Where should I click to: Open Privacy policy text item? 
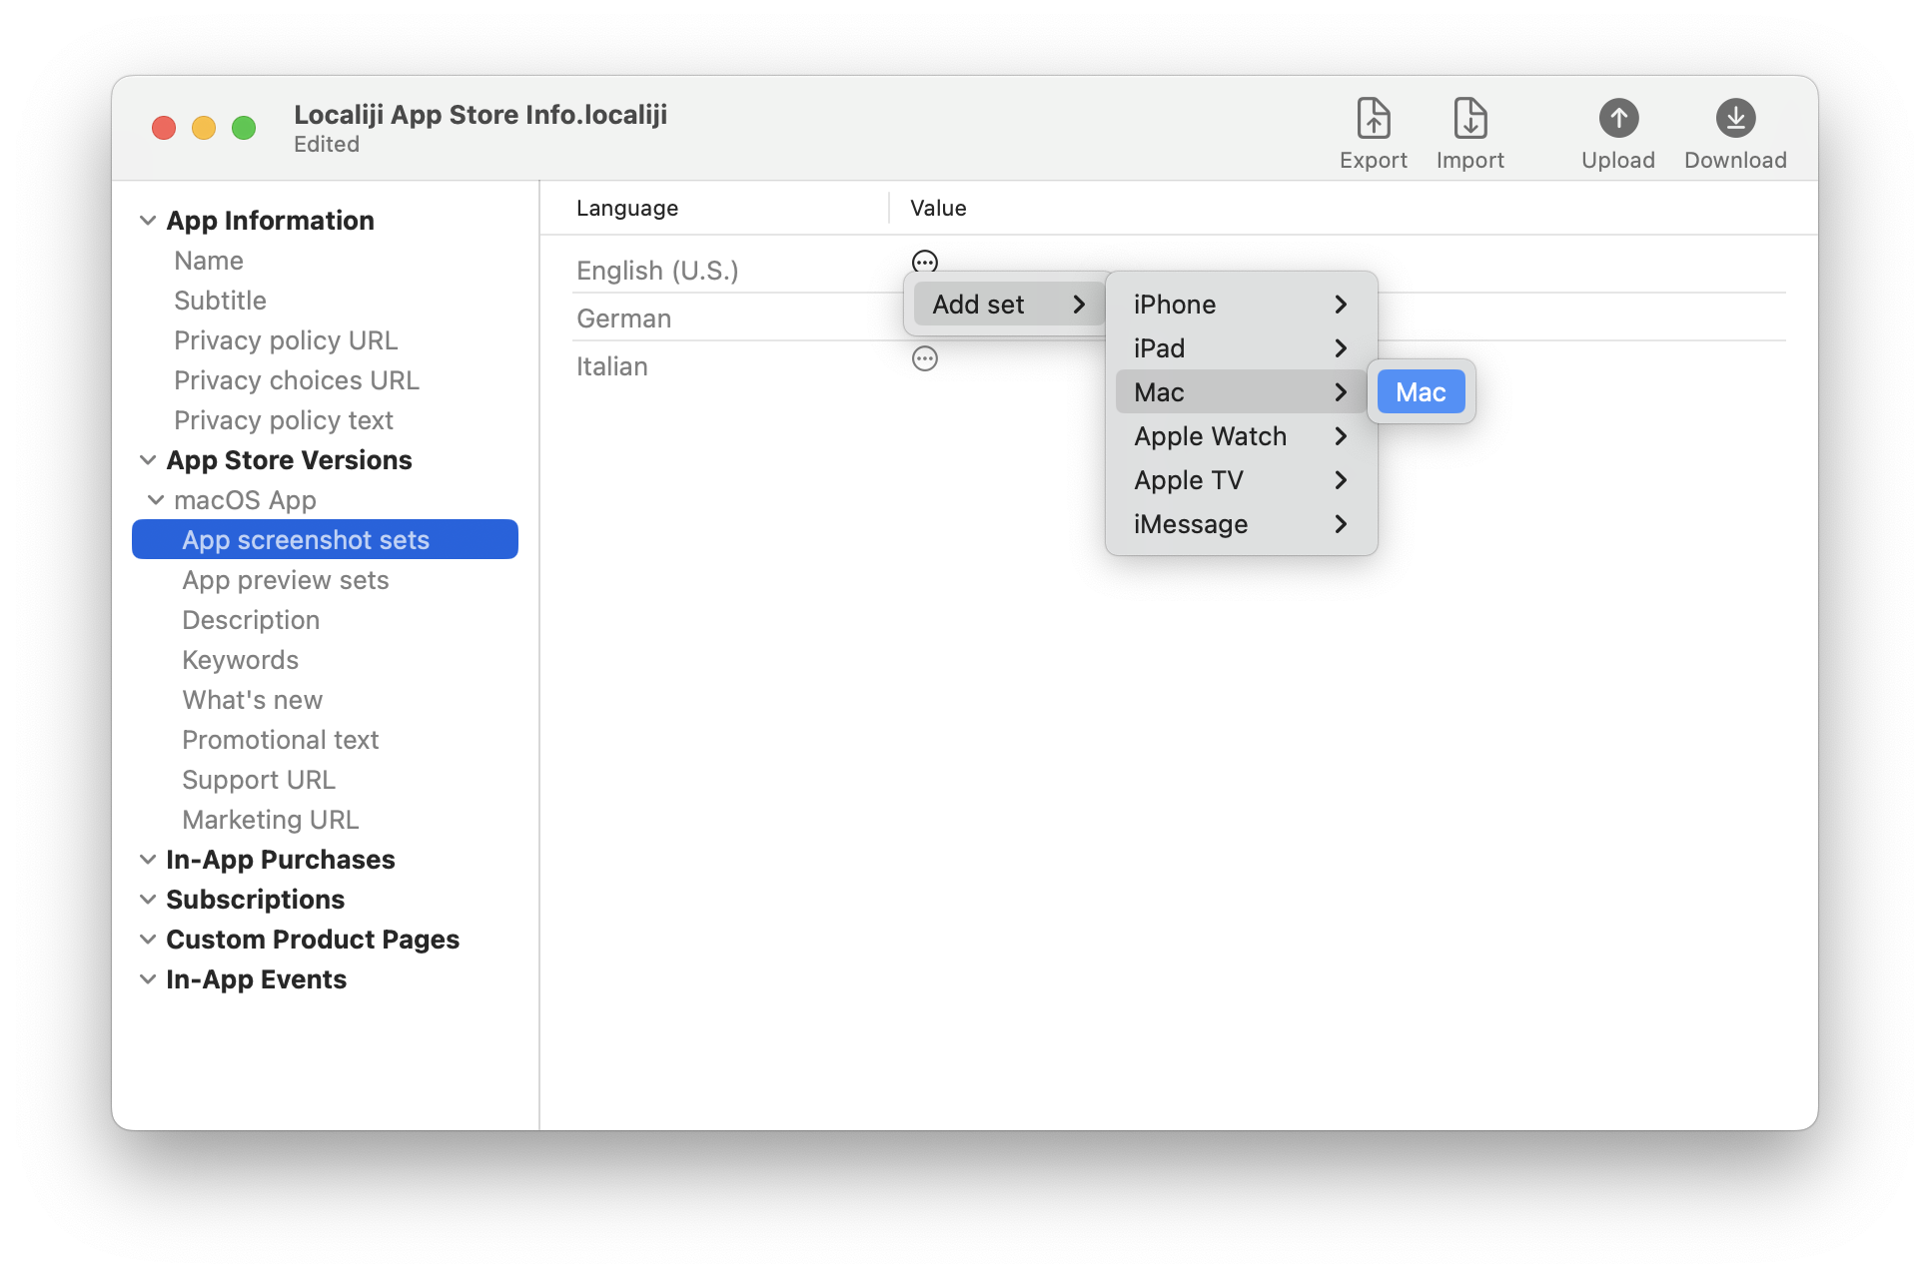[284, 420]
